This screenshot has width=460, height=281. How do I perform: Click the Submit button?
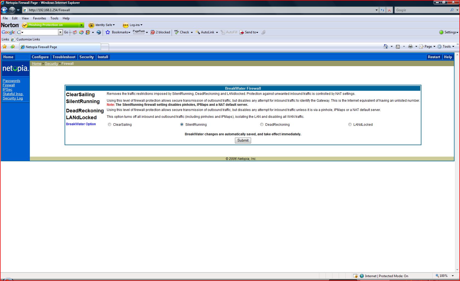coord(243,140)
